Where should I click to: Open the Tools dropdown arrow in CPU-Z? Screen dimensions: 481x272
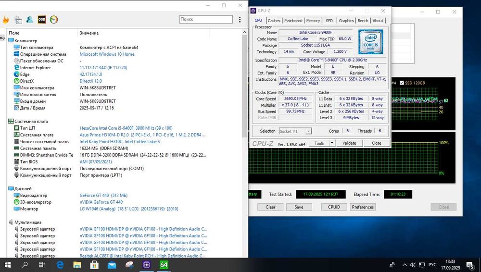click(331, 143)
